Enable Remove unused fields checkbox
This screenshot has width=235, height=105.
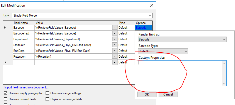point(5,99)
